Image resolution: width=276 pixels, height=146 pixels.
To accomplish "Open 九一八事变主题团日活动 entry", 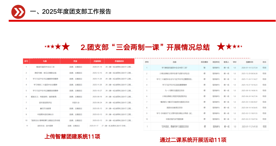I will (x=174, y=91).
